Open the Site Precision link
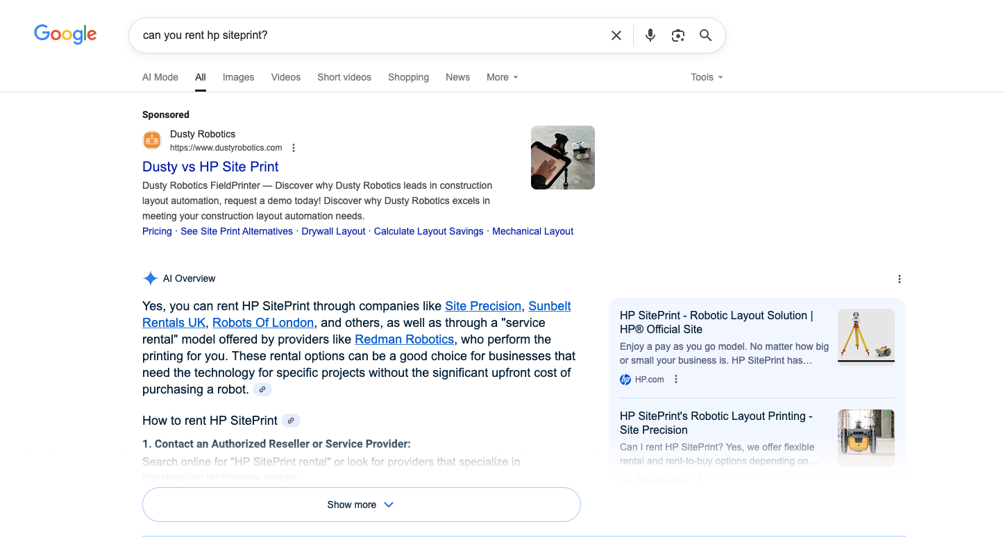1003x549 pixels. click(x=482, y=305)
